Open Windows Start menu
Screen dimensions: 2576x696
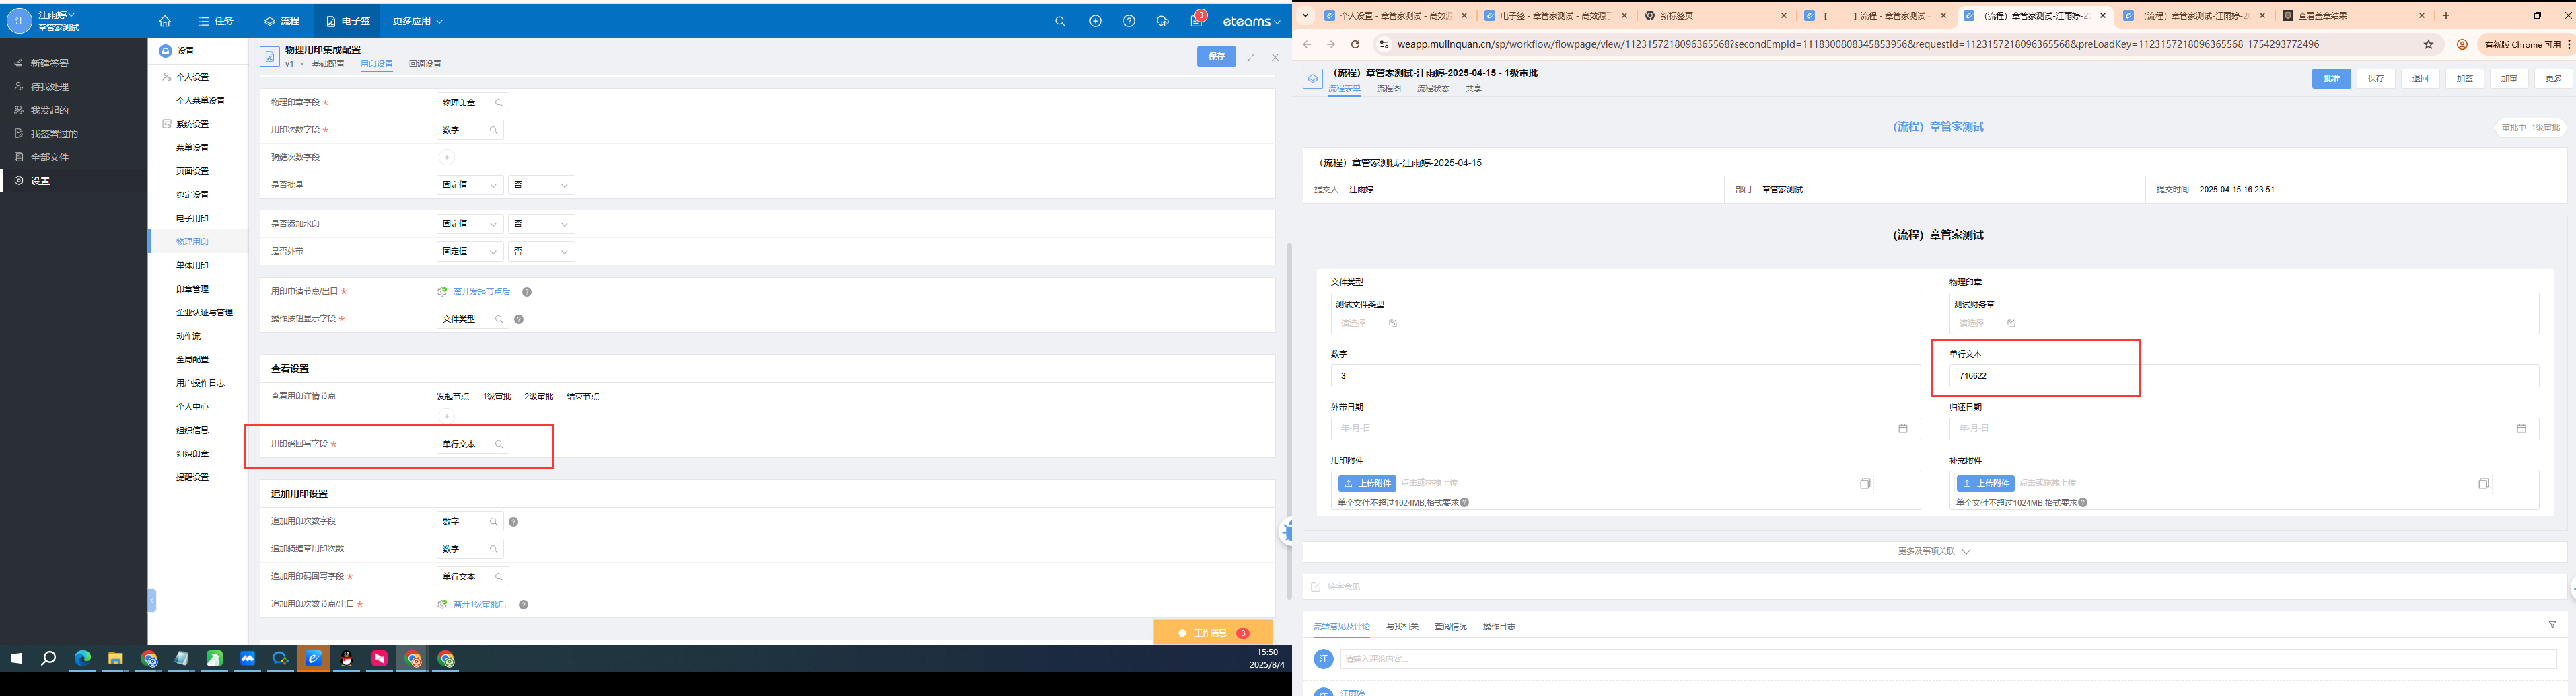point(16,659)
